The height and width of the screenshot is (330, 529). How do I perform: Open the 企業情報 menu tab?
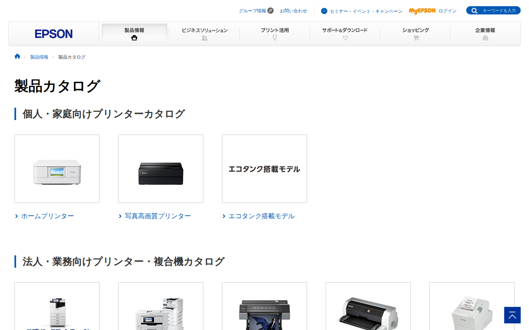485,34
